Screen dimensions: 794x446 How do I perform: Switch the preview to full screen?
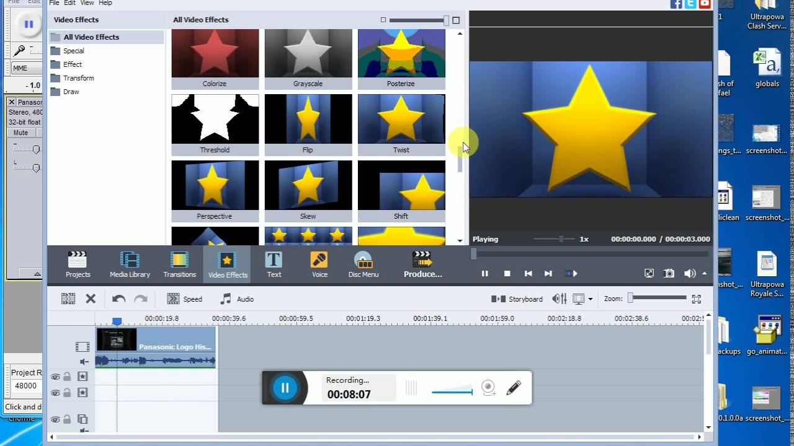tap(649, 273)
